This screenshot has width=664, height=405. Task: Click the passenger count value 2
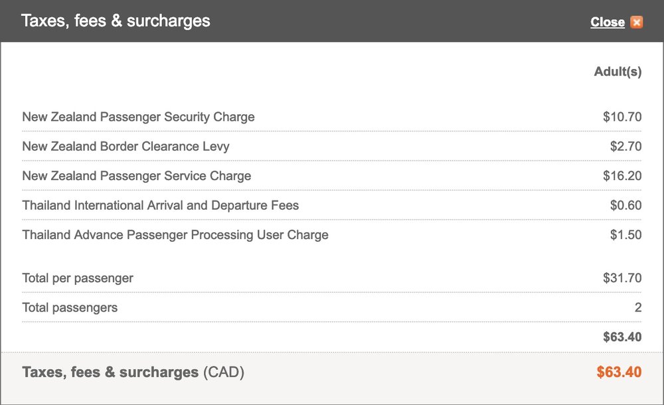[x=637, y=307]
